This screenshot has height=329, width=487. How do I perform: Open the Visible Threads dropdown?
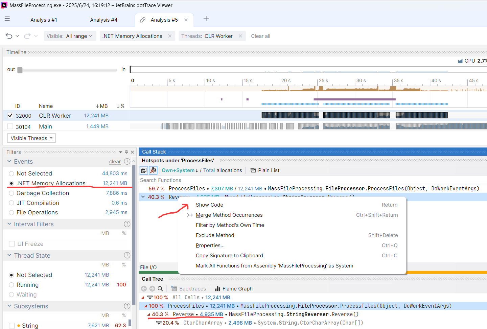click(31, 138)
